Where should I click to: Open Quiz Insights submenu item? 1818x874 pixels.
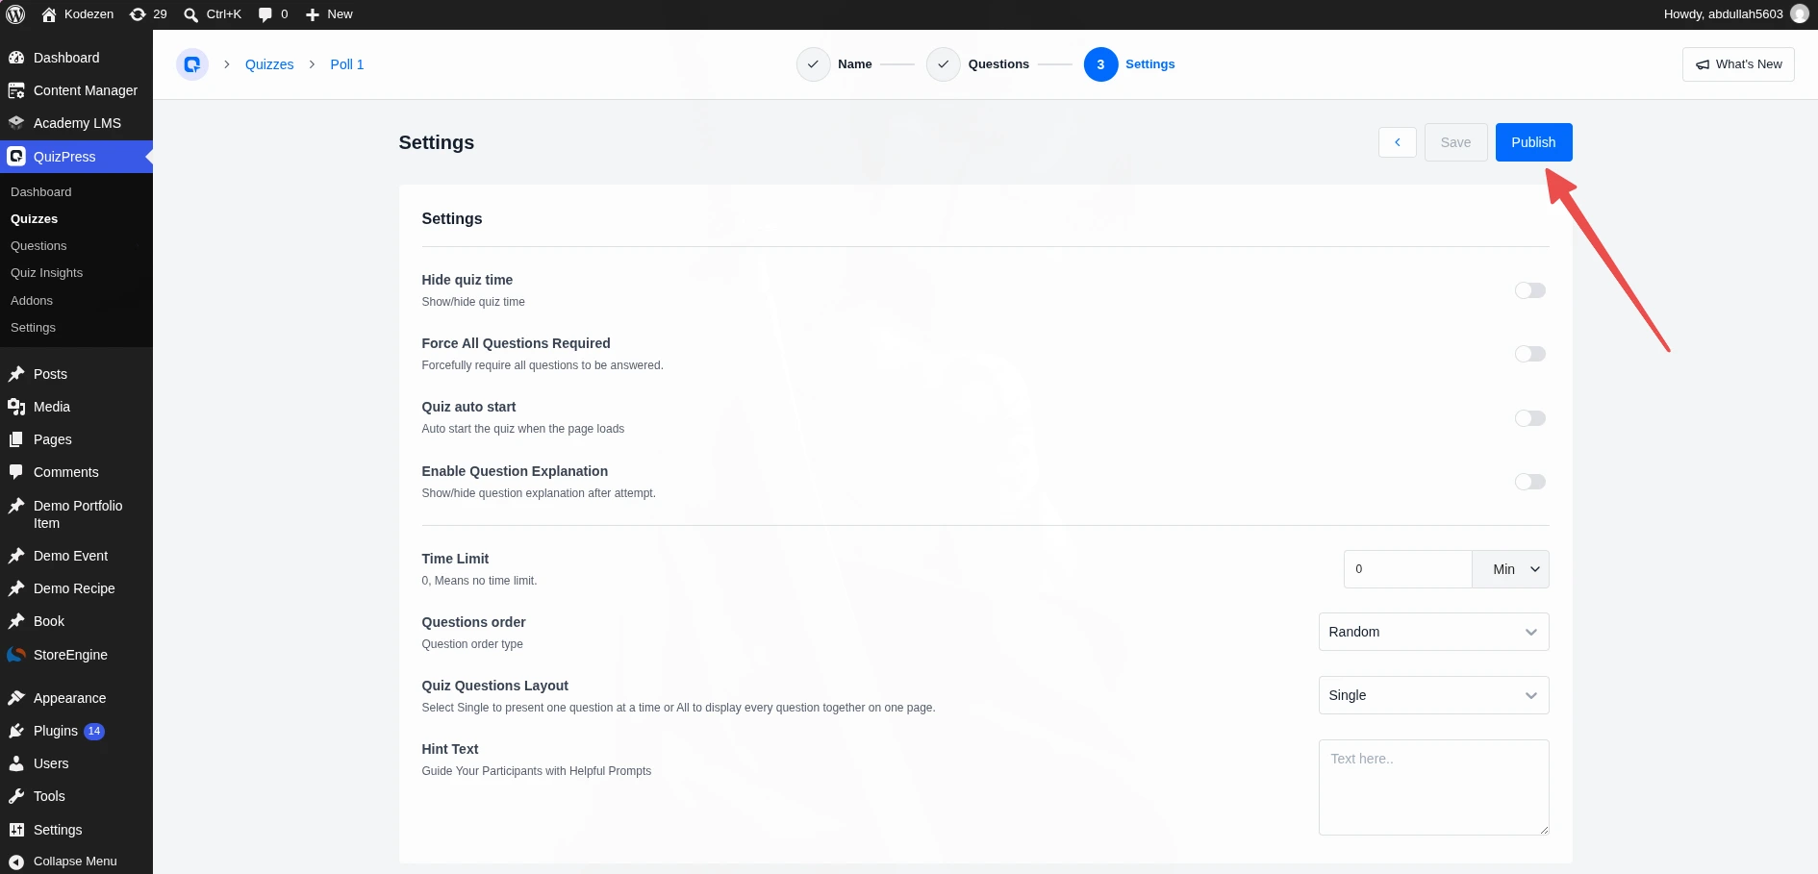46,273
